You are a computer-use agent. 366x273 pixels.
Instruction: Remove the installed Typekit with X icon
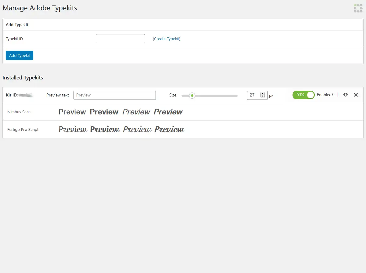pos(356,95)
